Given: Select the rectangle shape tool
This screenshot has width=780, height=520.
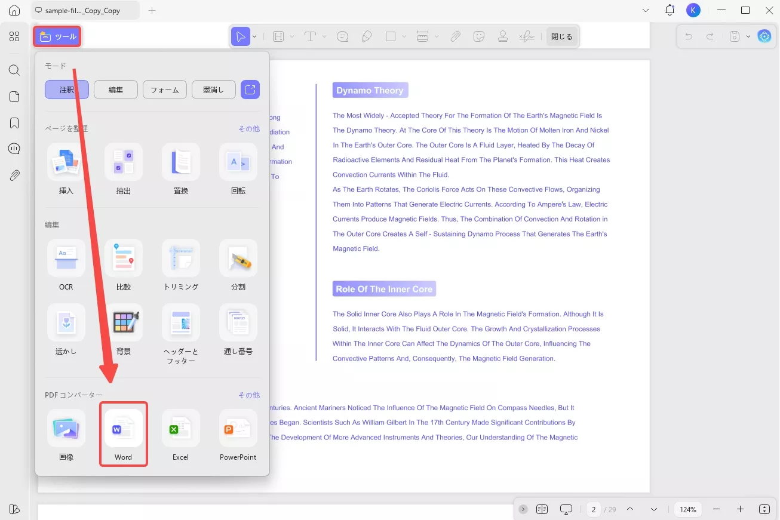Looking at the screenshot, I should pyautogui.click(x=391, y=36).
